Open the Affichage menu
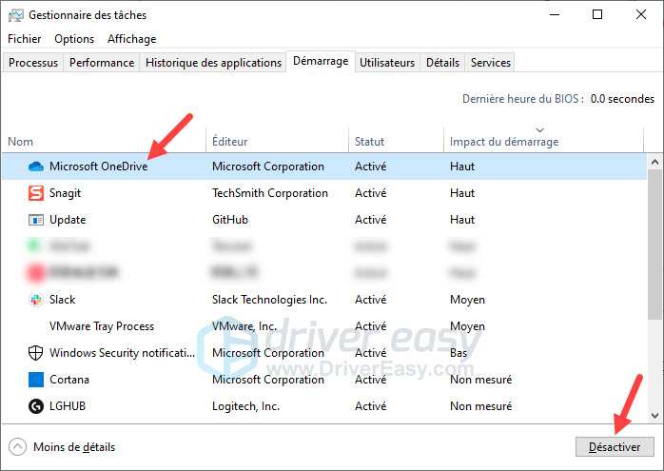Viewport: 664px width, 471px height. [x=131, y=39]
